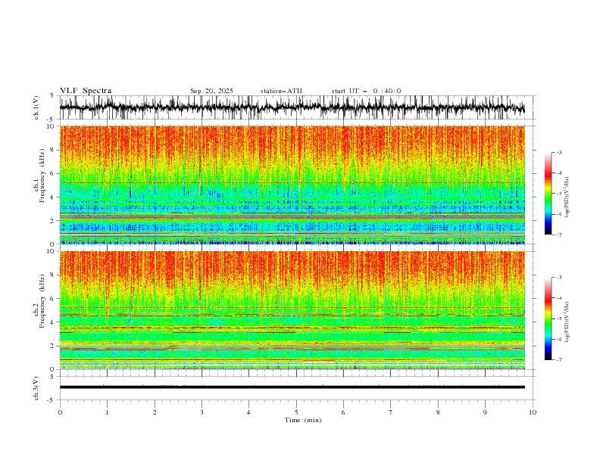This screenshot has width=600, height=463.
Task: Click the ch.2 Frequency (kHz) axis label
Action: coord(39,301)
